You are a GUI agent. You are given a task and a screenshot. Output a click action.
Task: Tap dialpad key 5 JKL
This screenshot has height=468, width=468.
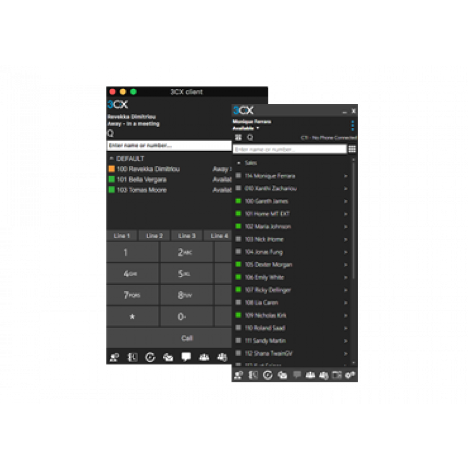[186, 274]
